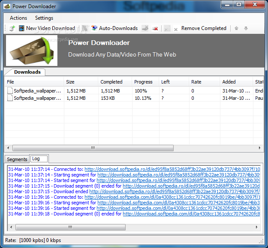
Task: Click log panel scroll right arrow
Action: pyautogui.click(x=257, y=227)
